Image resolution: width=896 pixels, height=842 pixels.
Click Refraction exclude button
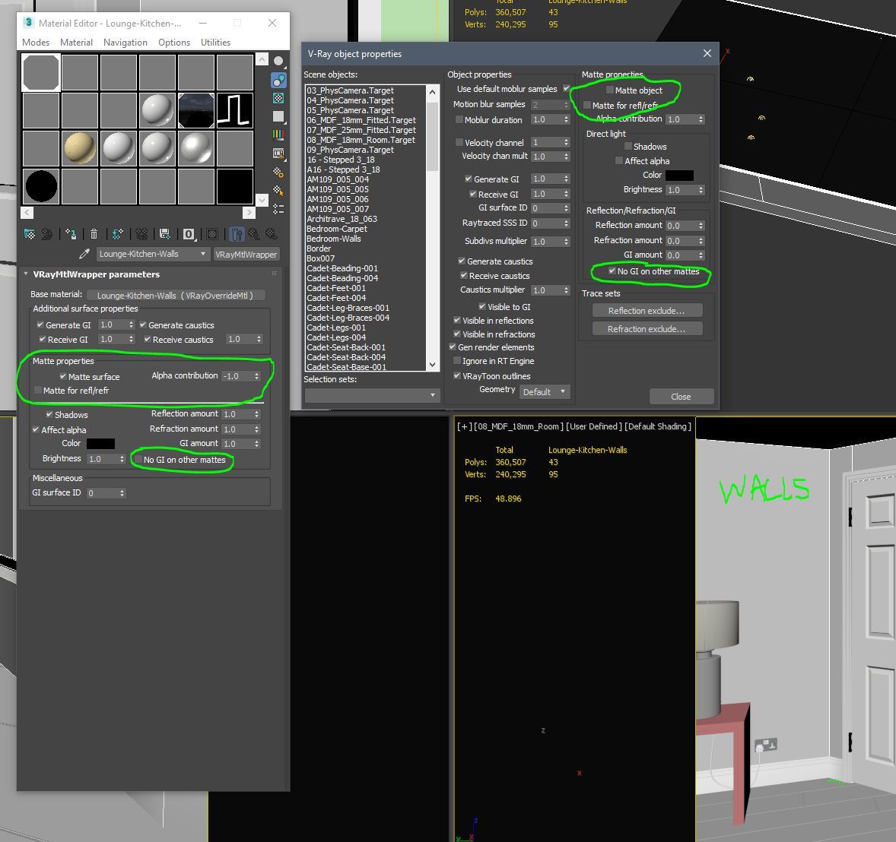point(647,329)
